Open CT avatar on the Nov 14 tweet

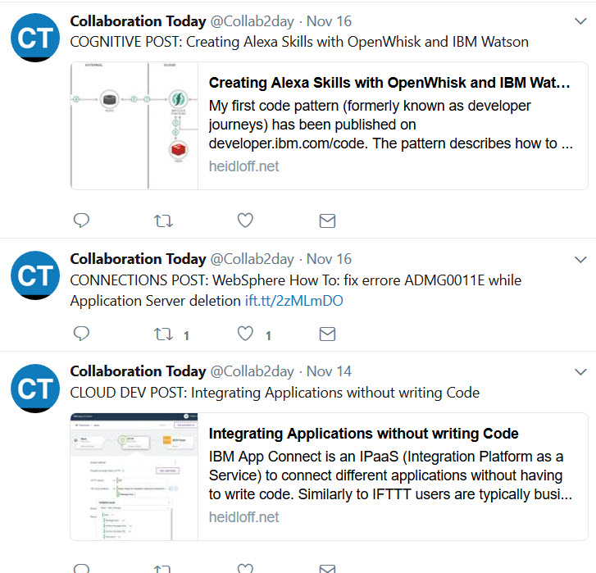[35, 389]
